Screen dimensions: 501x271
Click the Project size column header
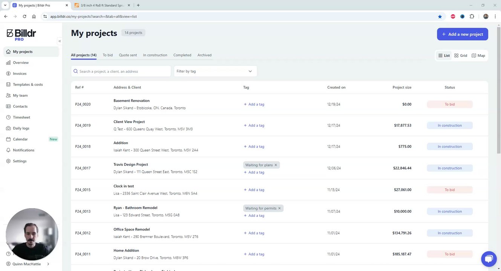click(402, 87)
